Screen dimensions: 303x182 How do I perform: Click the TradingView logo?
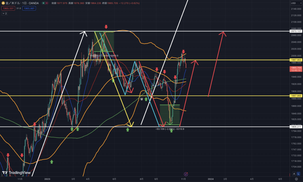(x=16, y=173)
